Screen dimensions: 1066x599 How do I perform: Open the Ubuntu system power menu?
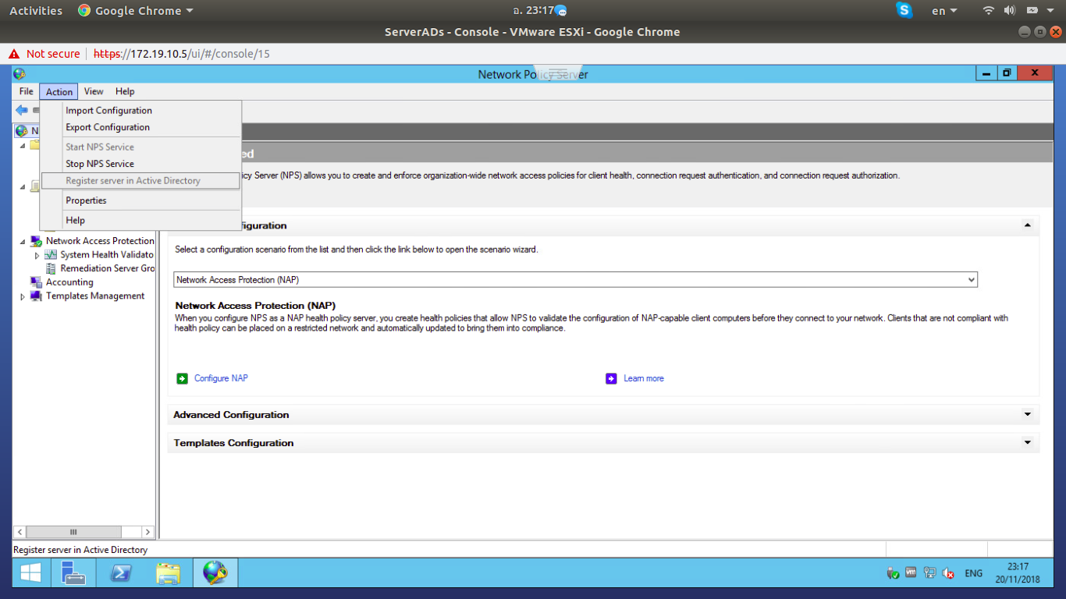1050,10
